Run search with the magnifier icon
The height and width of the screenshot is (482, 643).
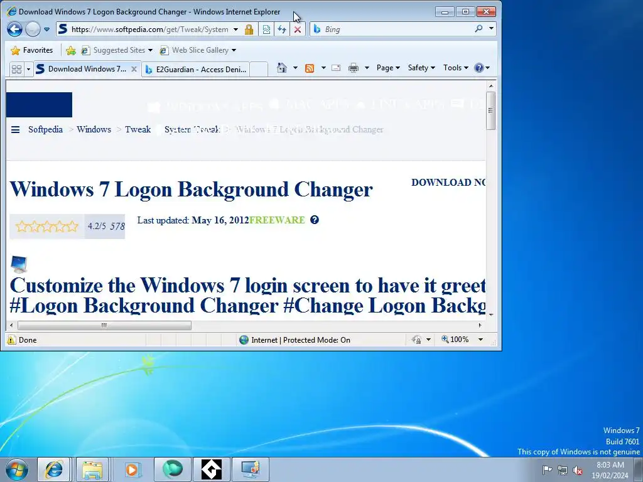478,29
